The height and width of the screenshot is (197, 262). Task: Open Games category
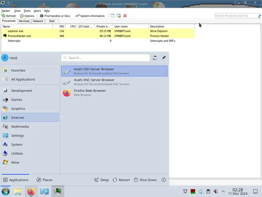tap(30, 100)
